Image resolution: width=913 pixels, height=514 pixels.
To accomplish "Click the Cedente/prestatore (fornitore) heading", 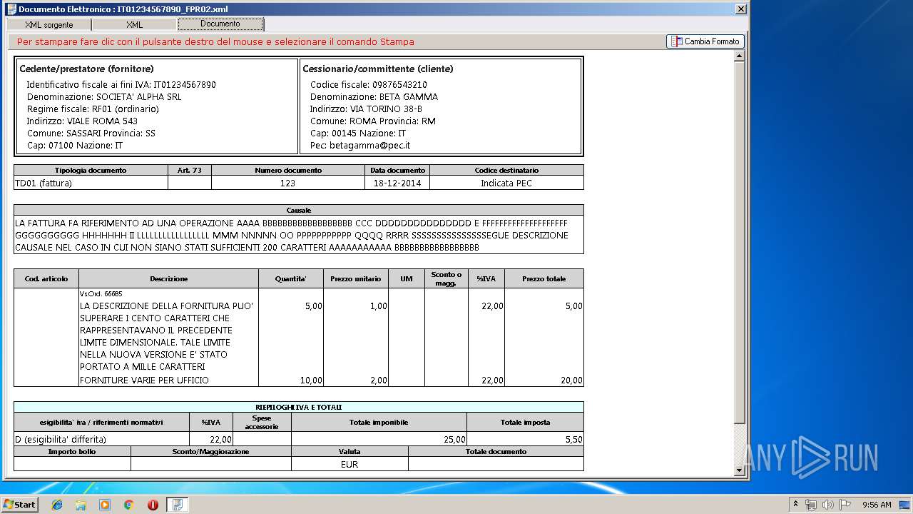I will 86,69.
